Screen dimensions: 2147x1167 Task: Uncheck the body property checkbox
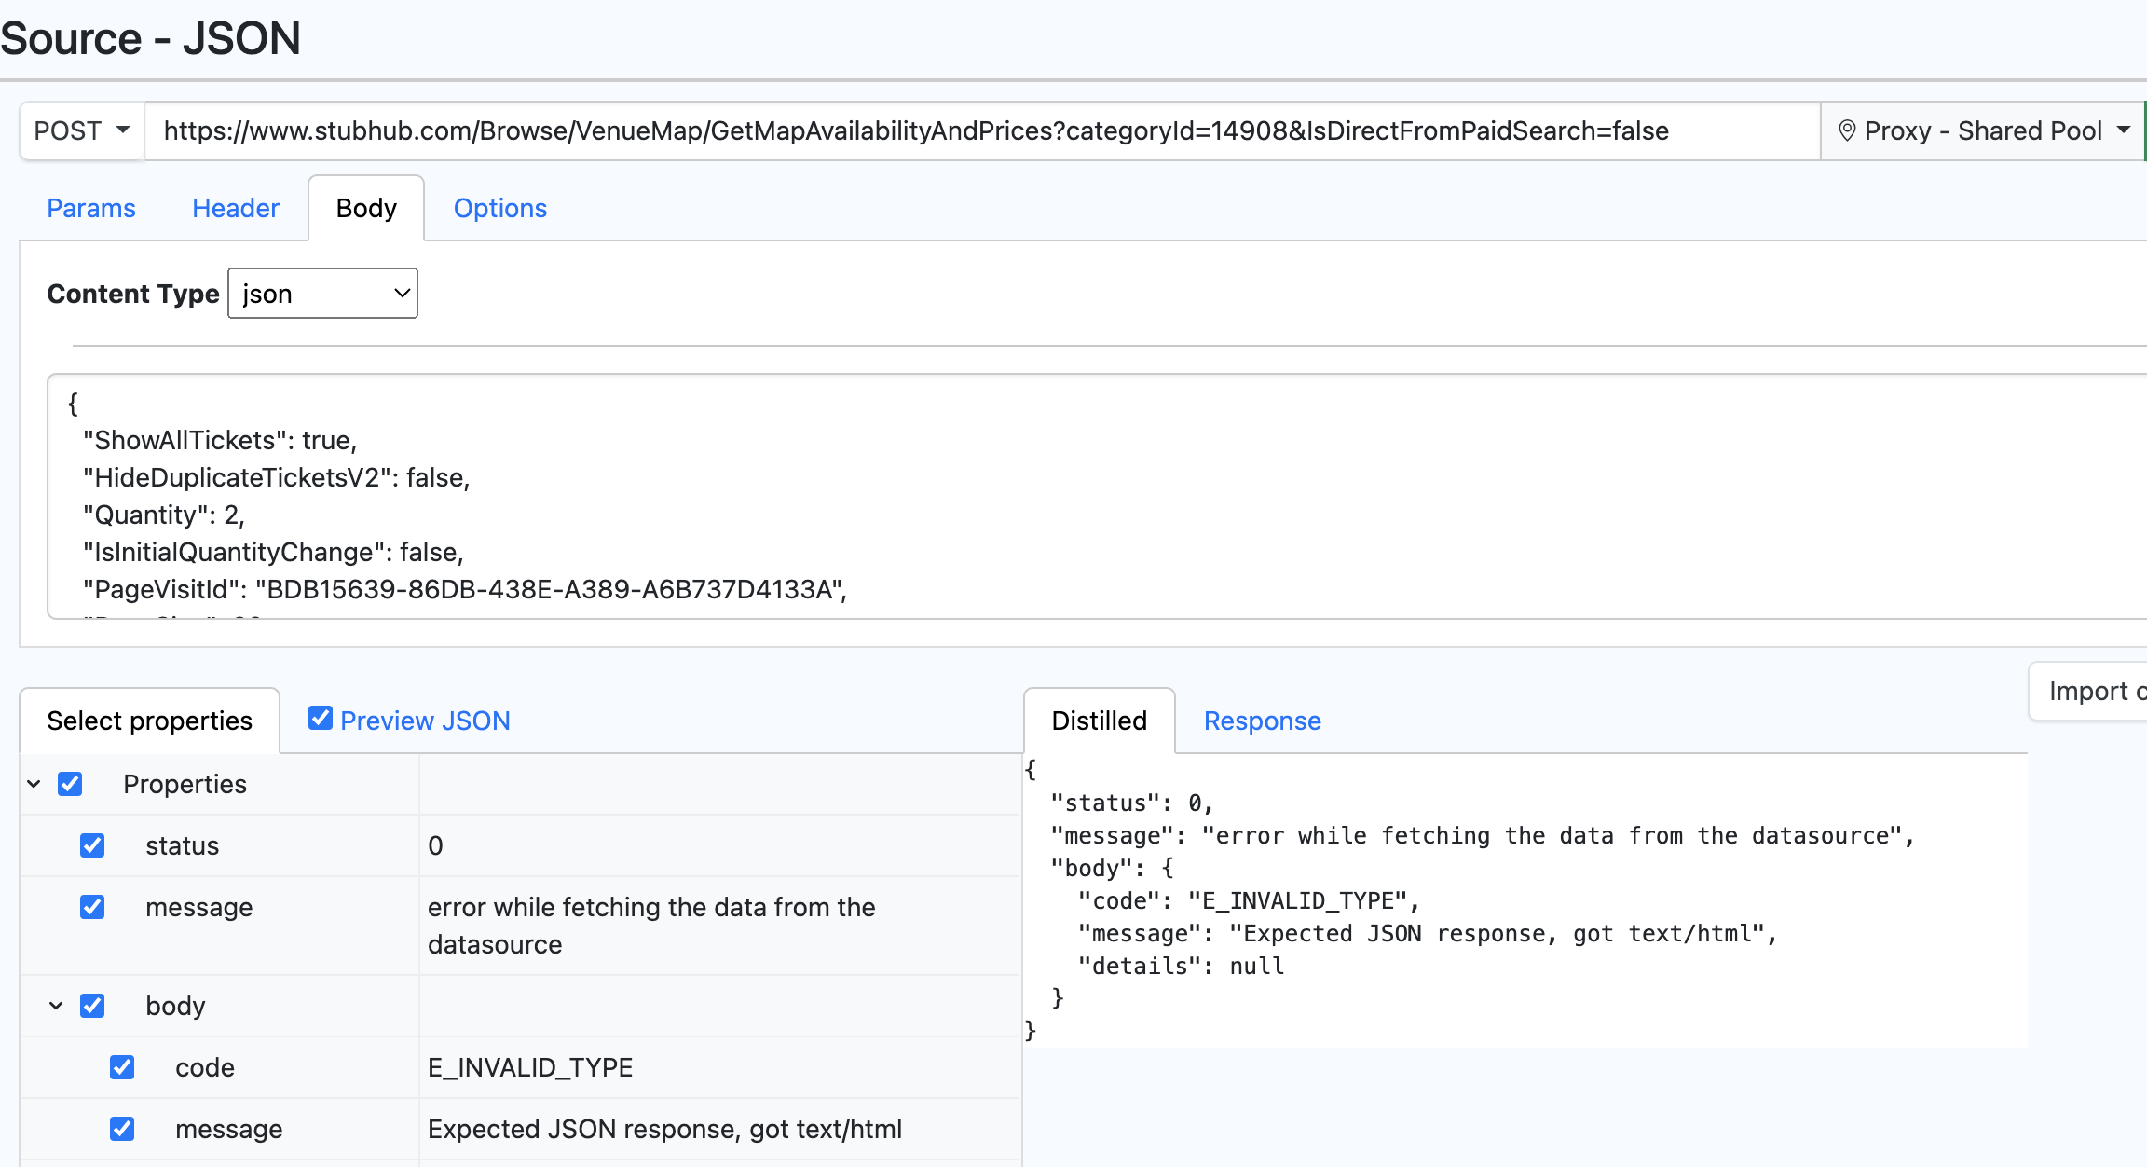tap(92, 1006)
